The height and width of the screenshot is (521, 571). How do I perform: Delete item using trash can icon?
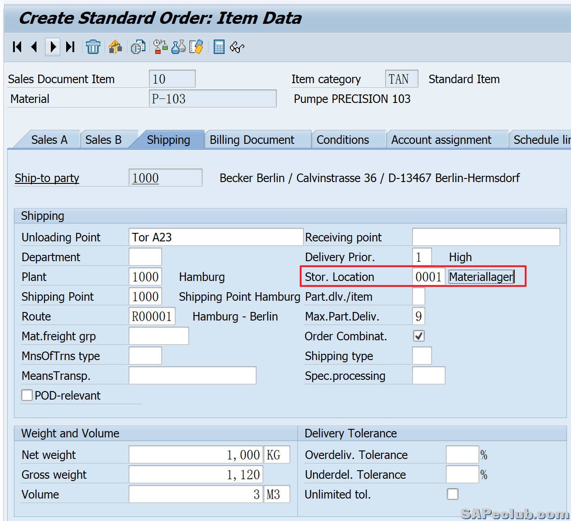click(x=93, y=47)
